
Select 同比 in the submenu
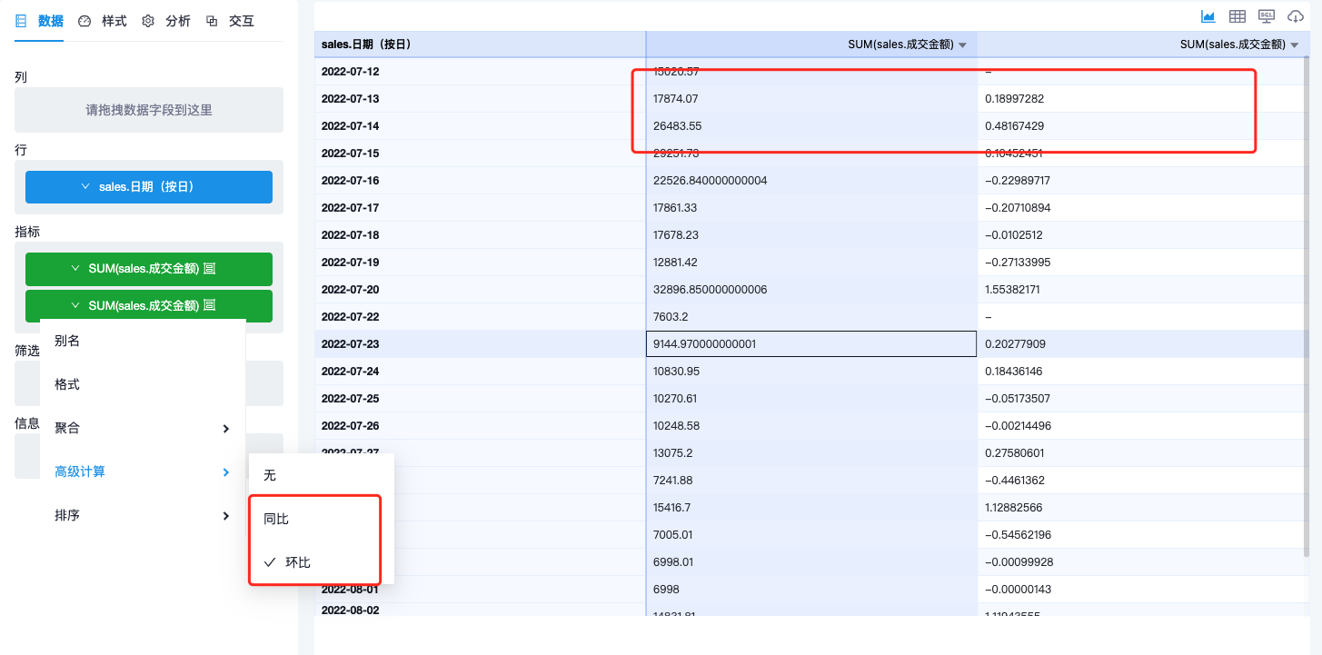point(322,519)
